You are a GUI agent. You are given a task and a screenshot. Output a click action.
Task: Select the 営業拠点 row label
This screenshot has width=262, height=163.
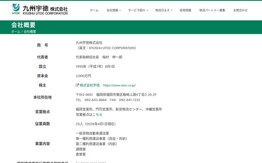43,112
